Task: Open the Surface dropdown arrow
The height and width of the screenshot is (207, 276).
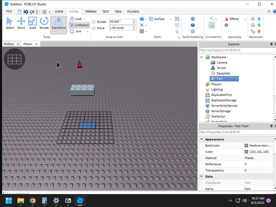Action: point(171,19)
